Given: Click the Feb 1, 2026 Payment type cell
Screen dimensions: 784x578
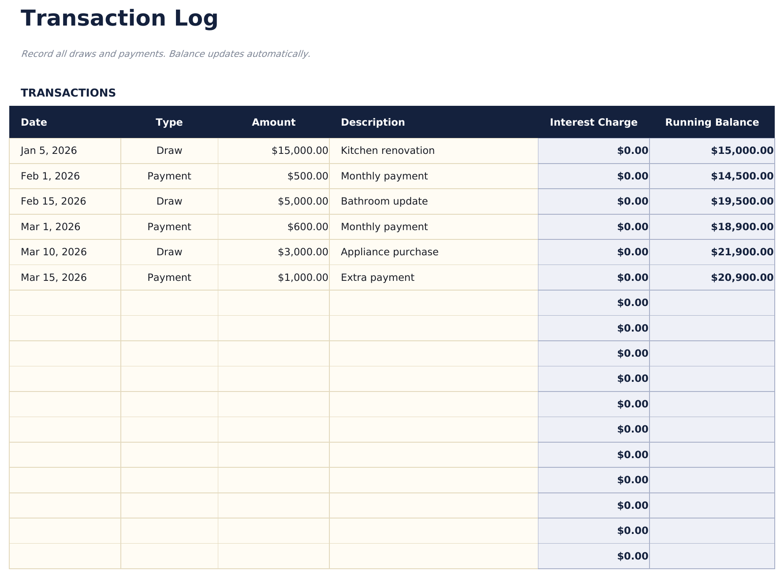Looking at the screenshot, I should 169,175.
